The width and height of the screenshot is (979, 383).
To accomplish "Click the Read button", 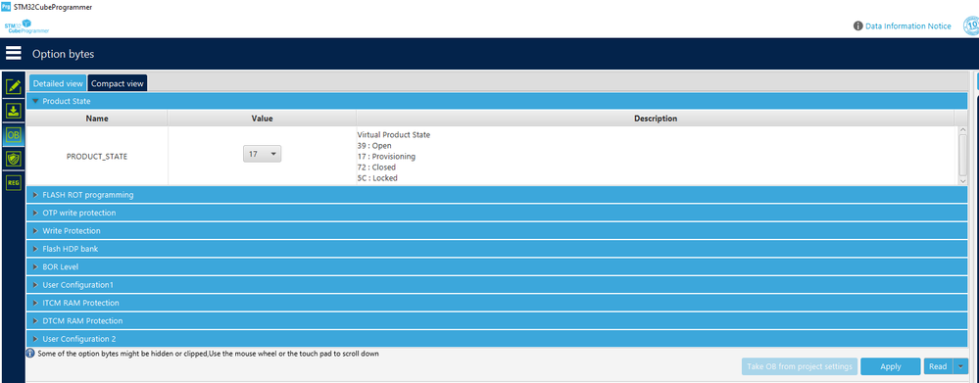I will click(938, 366).
